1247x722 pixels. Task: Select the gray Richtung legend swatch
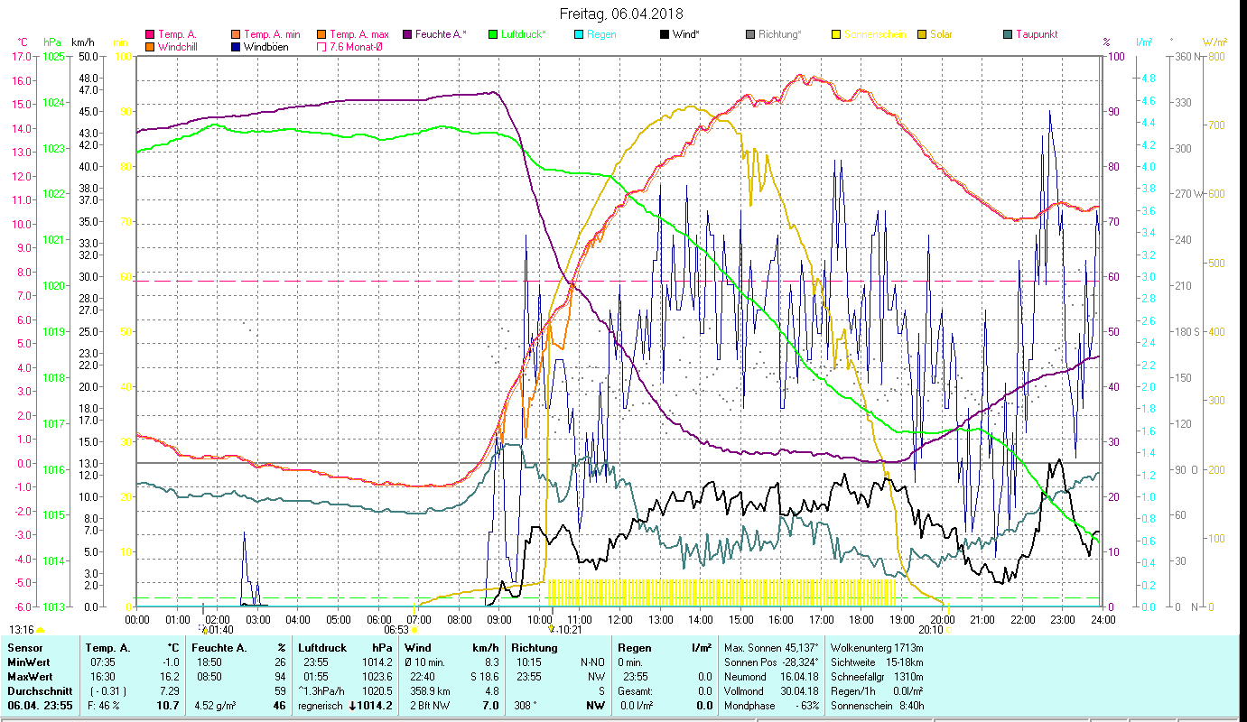coord(750,34)
